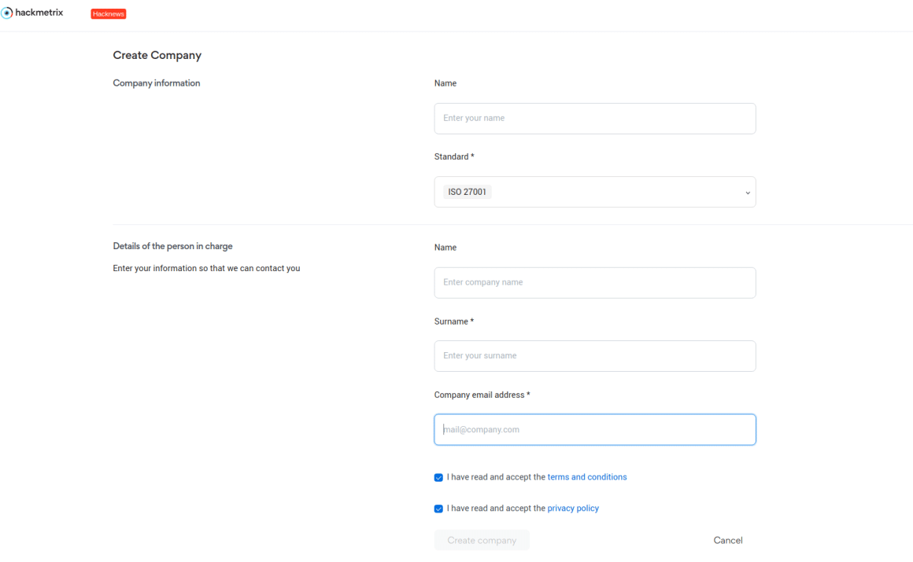Click the Company information section label
913x562 pixels.
pyautogui.click(x=156, y=83)
